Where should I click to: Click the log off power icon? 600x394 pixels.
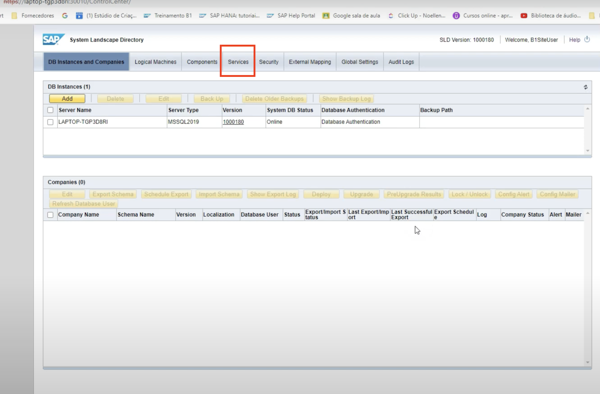pyautogui.click(x=587, y=39)
